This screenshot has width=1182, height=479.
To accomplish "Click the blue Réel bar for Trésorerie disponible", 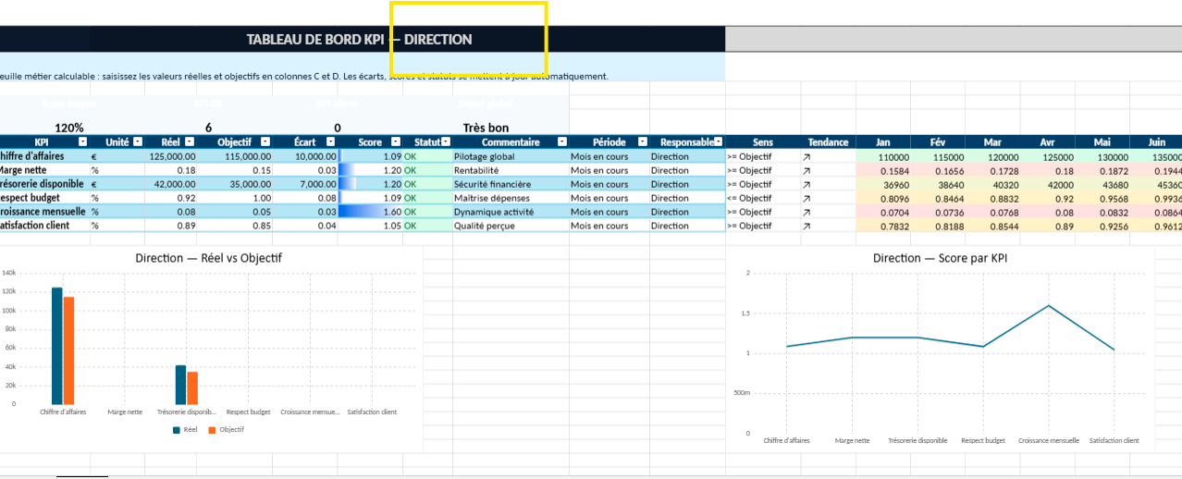I will 181,385.
